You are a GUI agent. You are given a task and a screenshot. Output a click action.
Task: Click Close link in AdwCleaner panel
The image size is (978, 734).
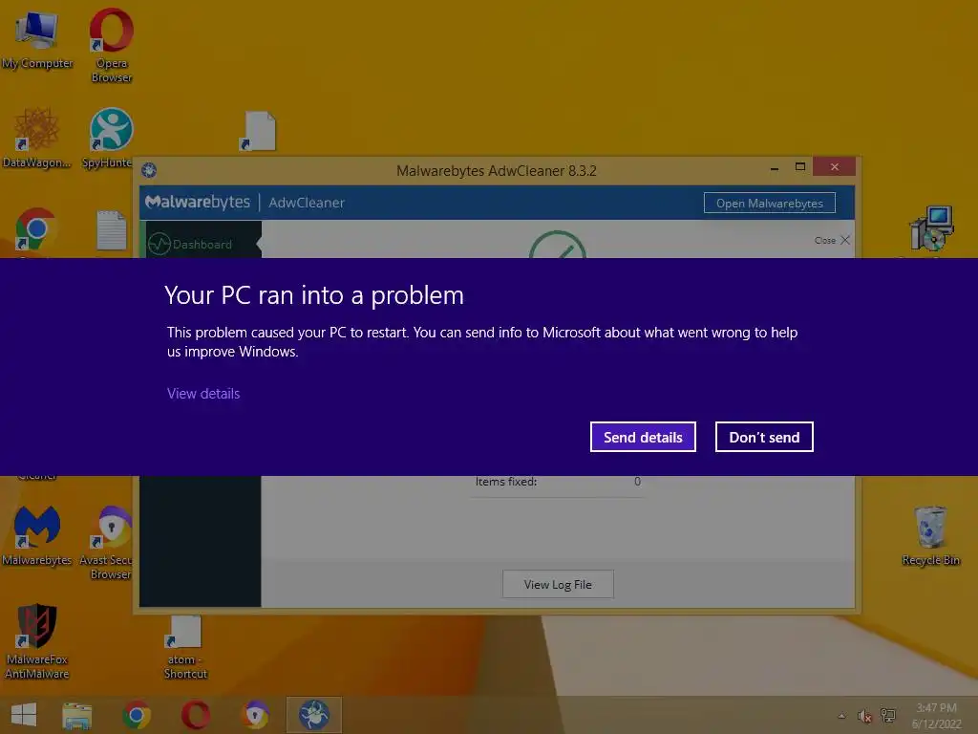(832, 240)
